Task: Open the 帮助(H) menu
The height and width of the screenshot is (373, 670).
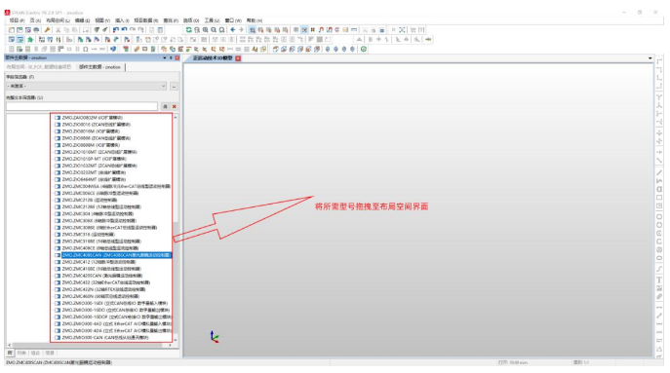Action: tap(255, 20)
